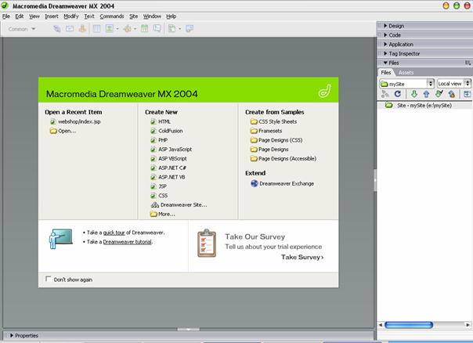Click the Templates icon in the Insert bar

172,29
